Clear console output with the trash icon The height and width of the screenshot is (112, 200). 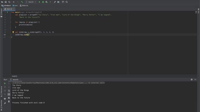coord(9,101)
